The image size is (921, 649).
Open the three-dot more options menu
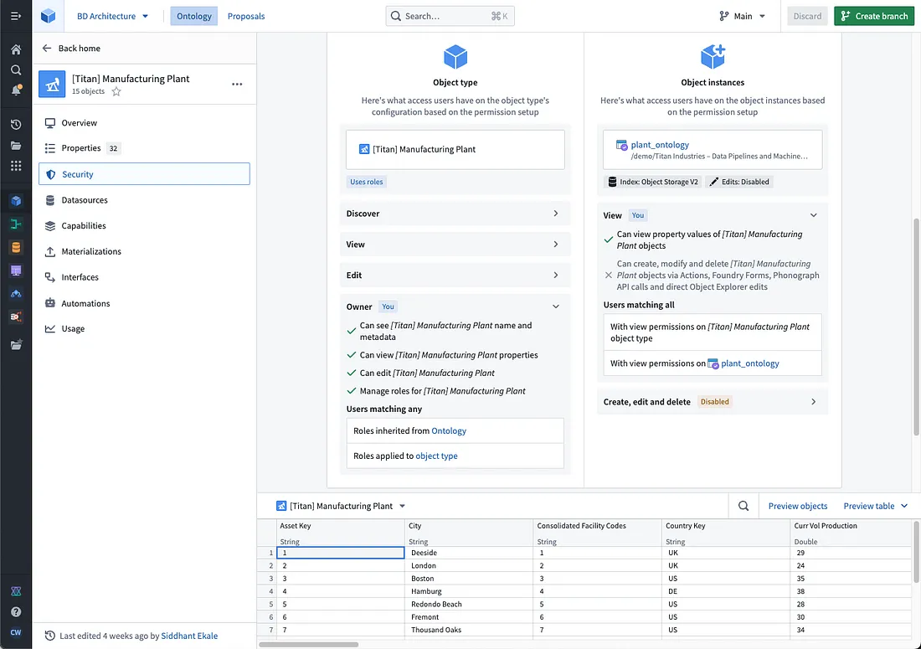pos(237,84)
